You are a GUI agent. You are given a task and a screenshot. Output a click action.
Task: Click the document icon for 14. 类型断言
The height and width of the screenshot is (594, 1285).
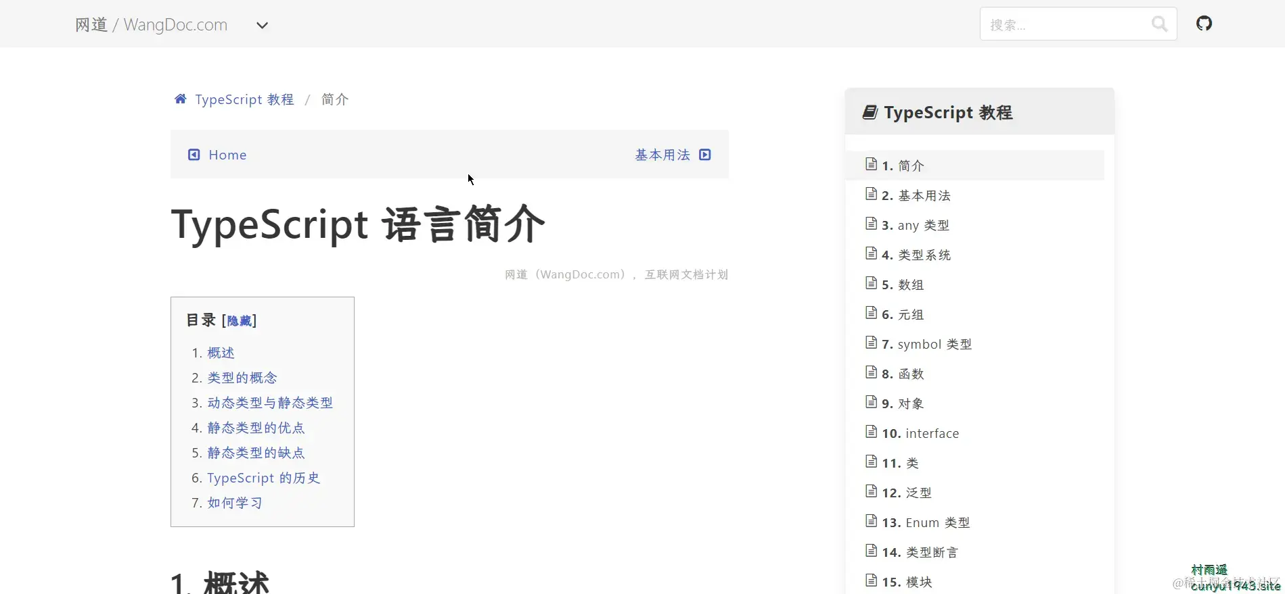(872, 551)
